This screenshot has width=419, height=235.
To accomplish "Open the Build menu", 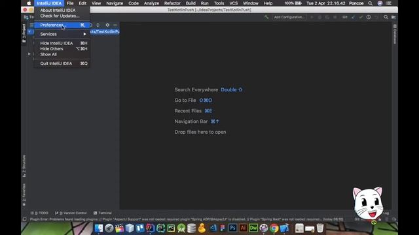I will [x=191, y=3].
